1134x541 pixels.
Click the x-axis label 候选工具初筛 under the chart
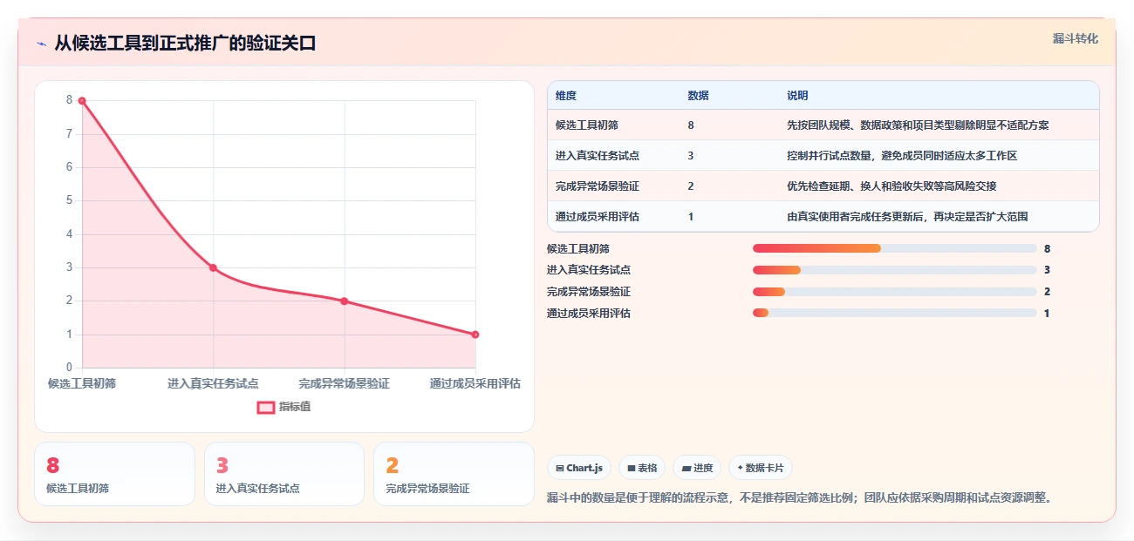[82, 383]
